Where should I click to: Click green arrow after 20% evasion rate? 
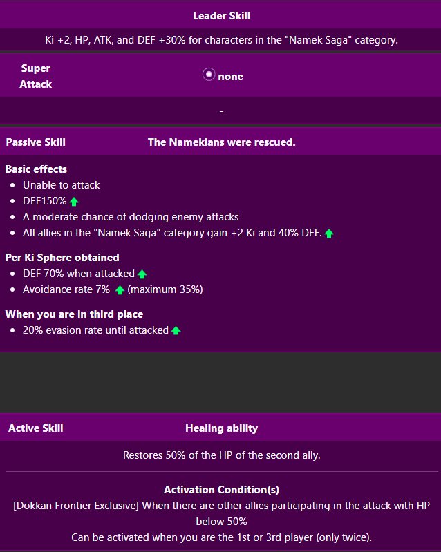pos(176,331)
